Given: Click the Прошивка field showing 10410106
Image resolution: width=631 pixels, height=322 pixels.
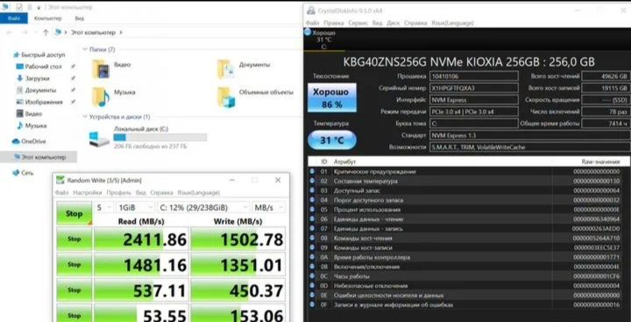Looking at the screenshot, I should click(x=473, y=76).
